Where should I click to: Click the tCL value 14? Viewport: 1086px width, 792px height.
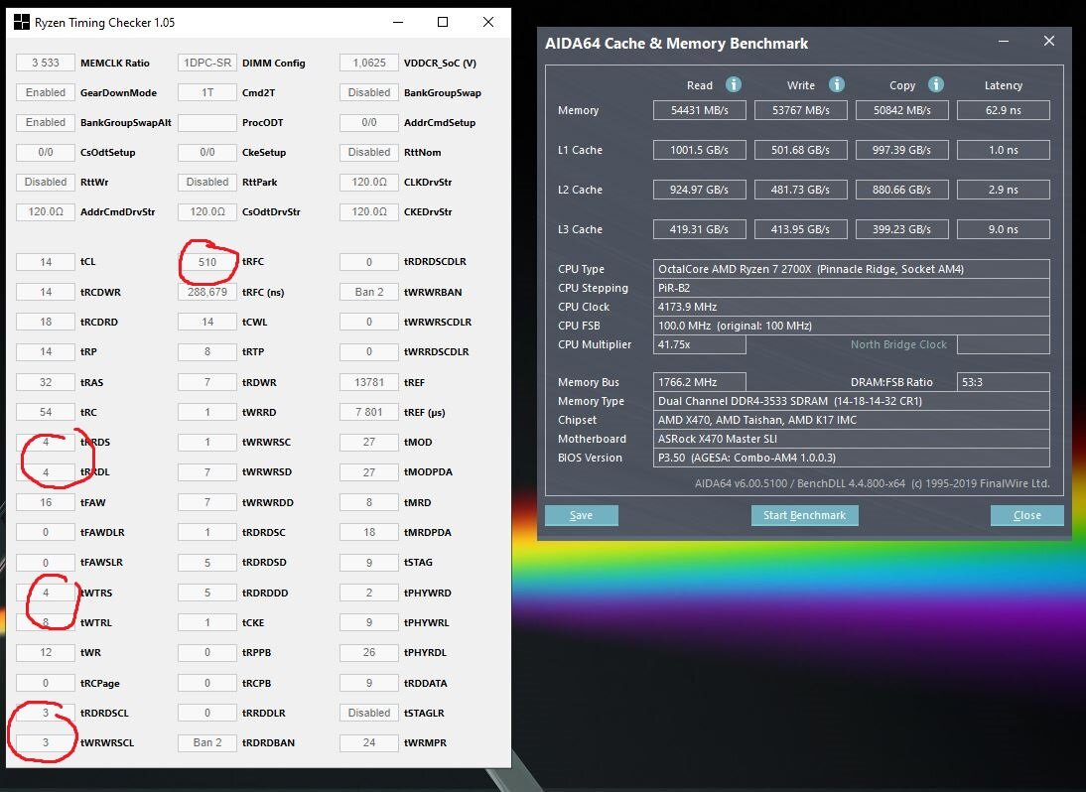[x=46, y=262]
